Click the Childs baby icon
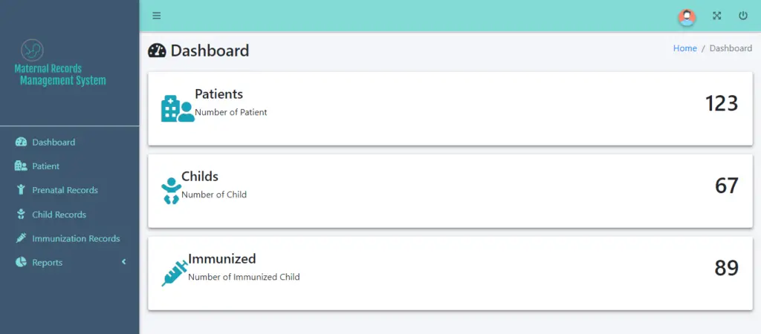The height and width of the screenshot is (334, 761). click(171, 191)
